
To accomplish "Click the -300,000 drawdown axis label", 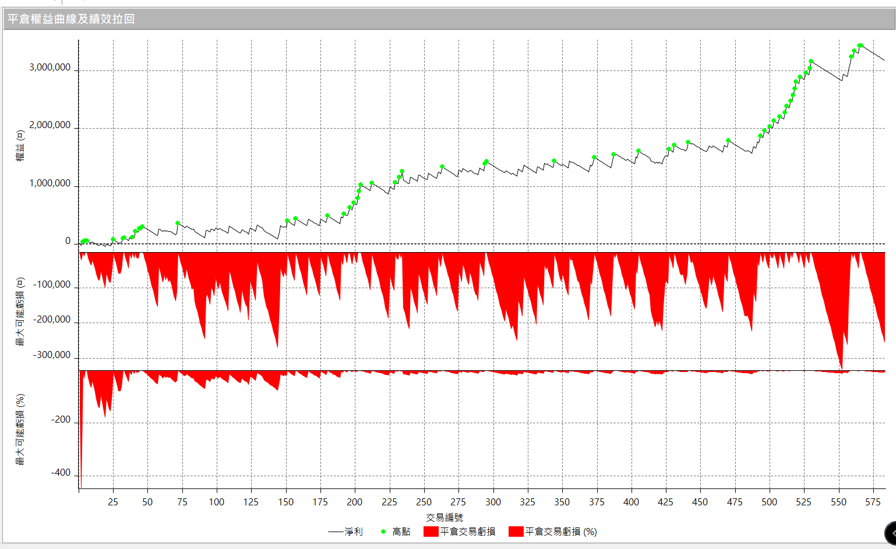I will pyautogui.click(x=52, y=355).
